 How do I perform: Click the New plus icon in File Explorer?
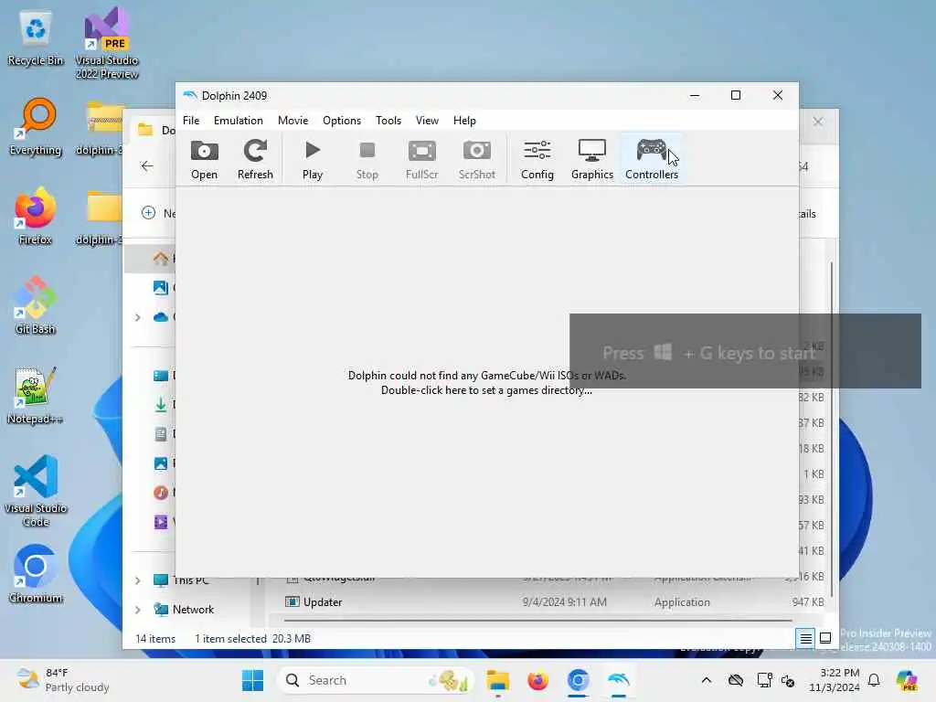[149, 213]
